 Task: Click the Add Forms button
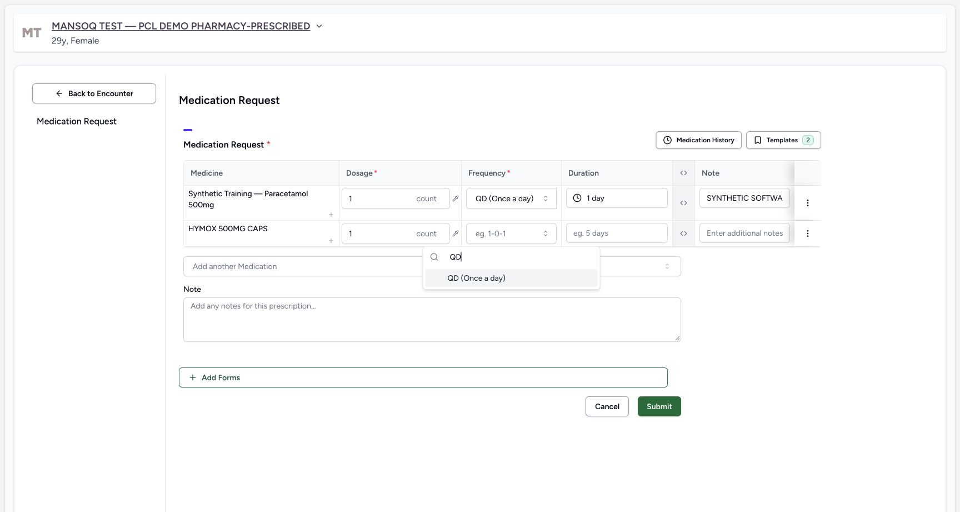point(423,377)
